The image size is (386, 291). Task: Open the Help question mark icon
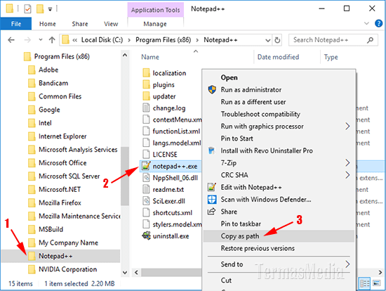pyautogui.click(x=378, y=23)
